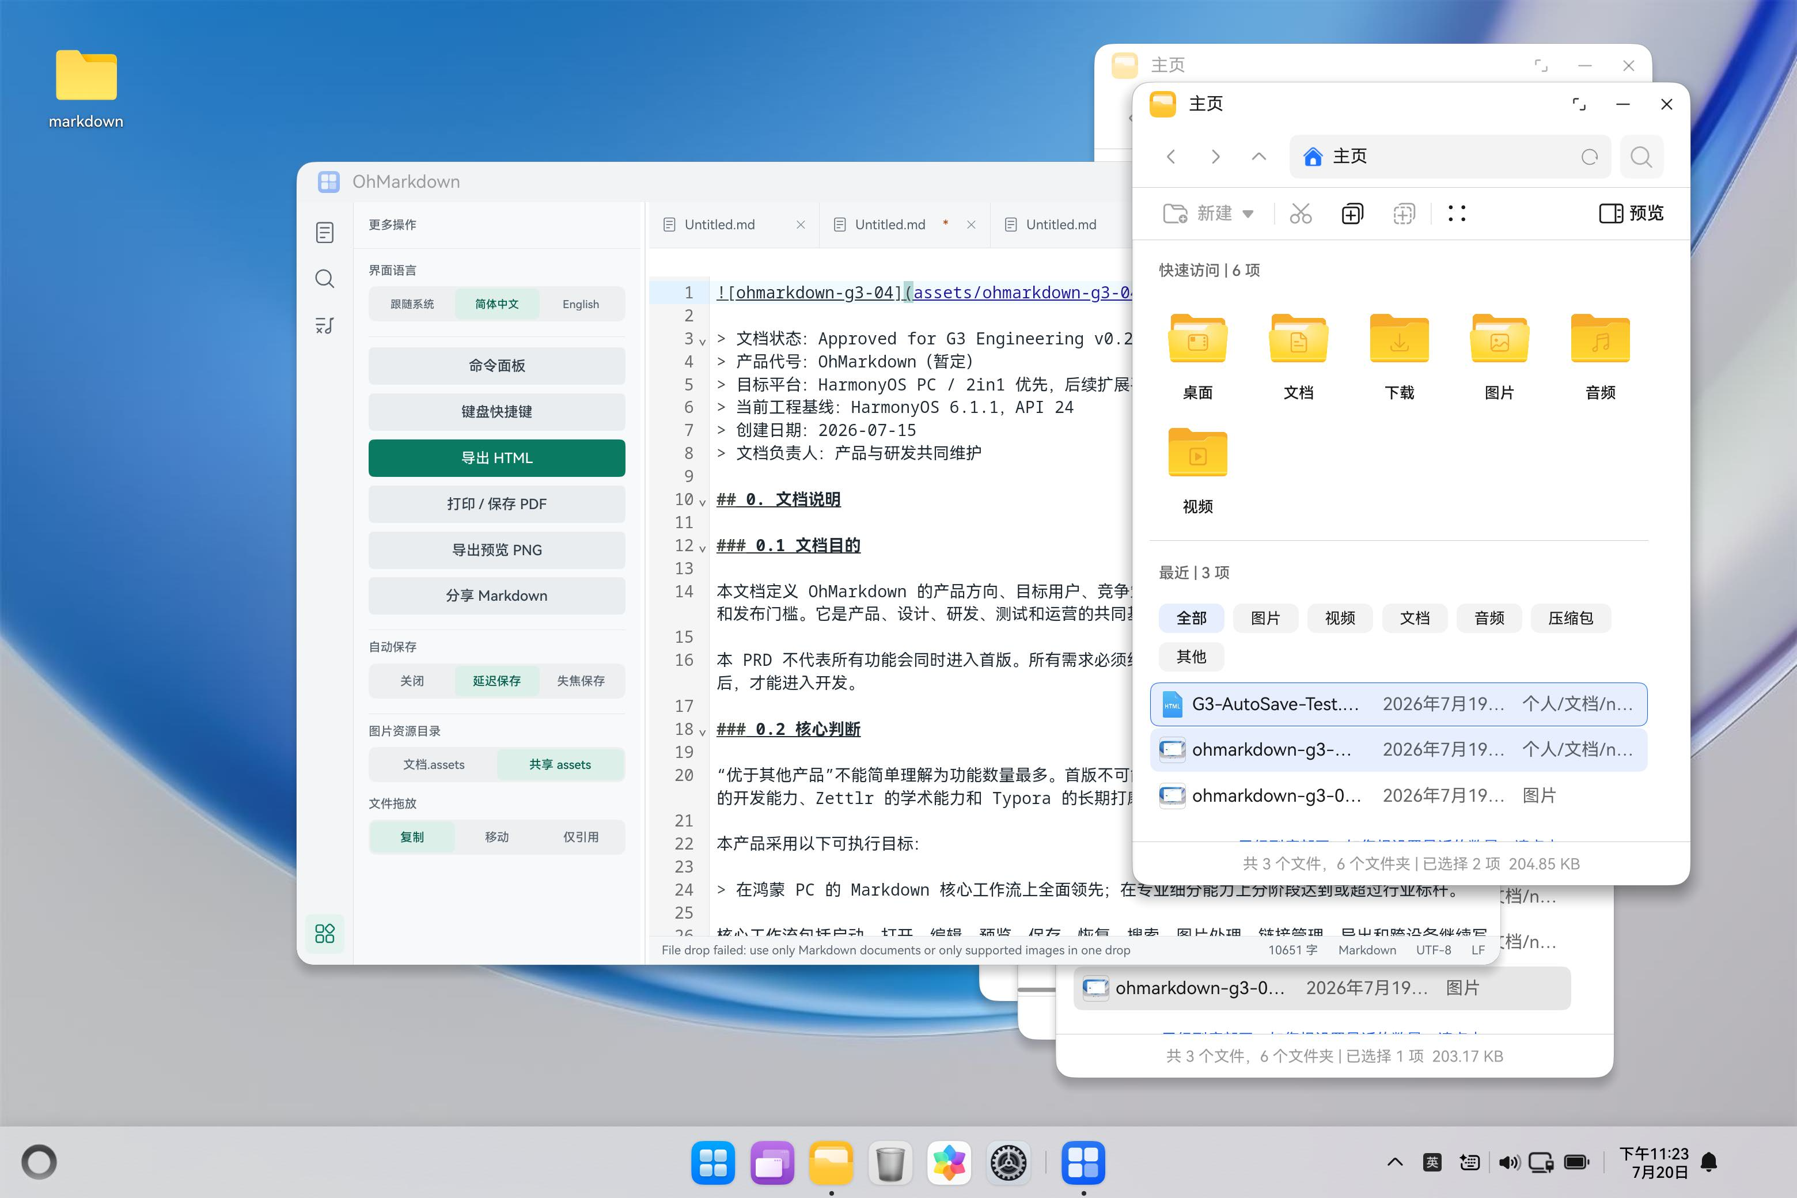
Task: Switch to the third Untitled.md tab
Action: 1061,225
